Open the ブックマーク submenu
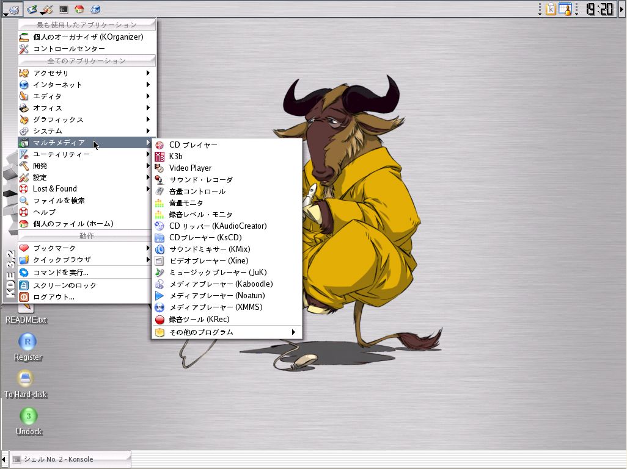 (x=84, y=248)
